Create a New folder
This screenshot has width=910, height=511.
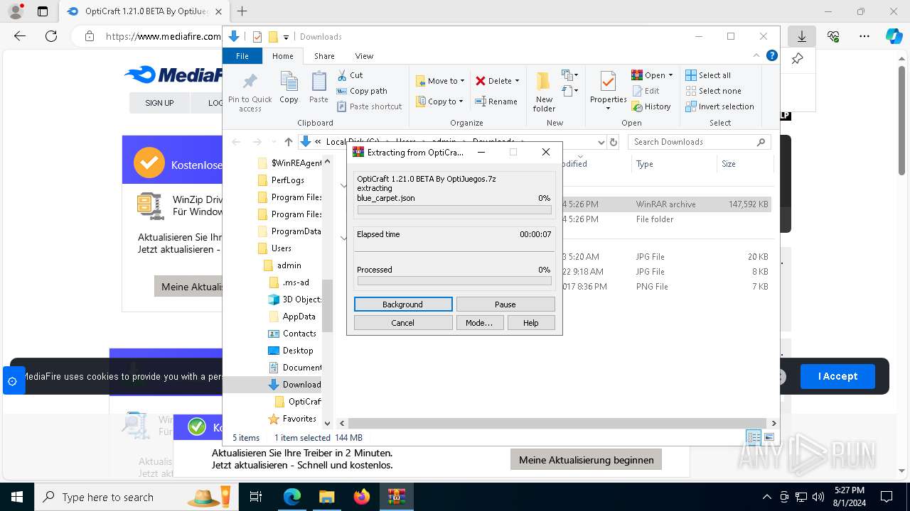[544, 91]
